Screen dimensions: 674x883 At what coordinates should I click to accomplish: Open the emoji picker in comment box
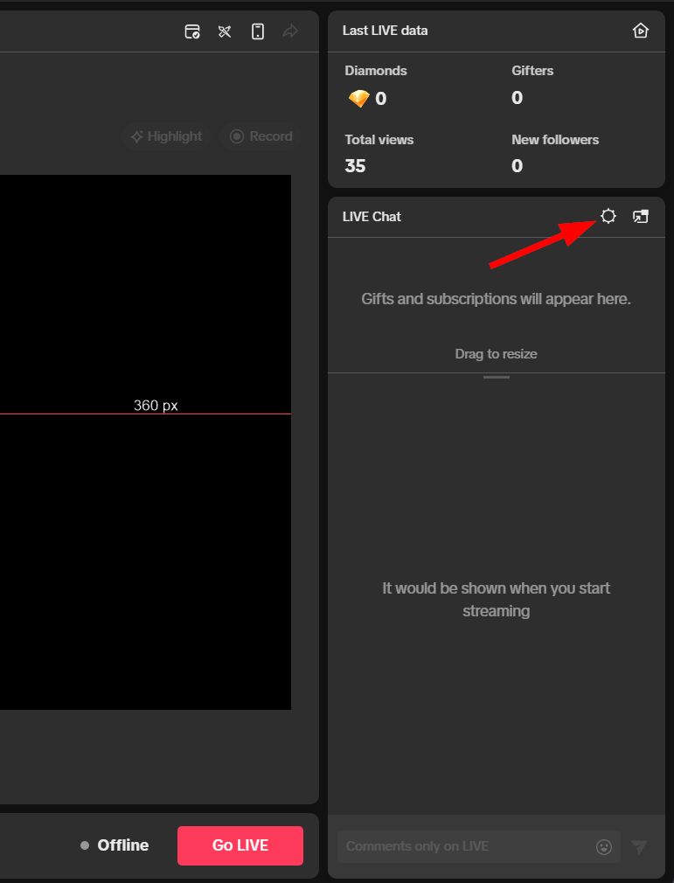pos(604,846)
